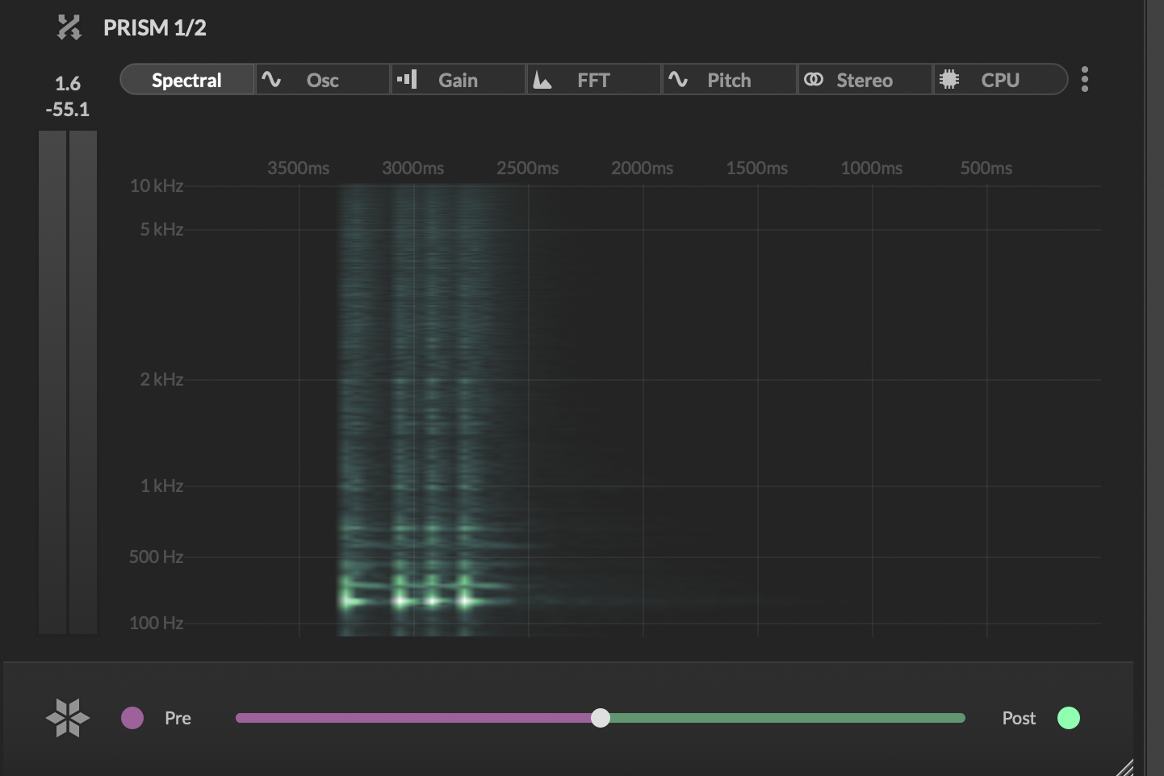Click the Osc sine wave icon
The height and width of the screenshot is (776, 1164).
pyautogui.click(x=271, y=79)
